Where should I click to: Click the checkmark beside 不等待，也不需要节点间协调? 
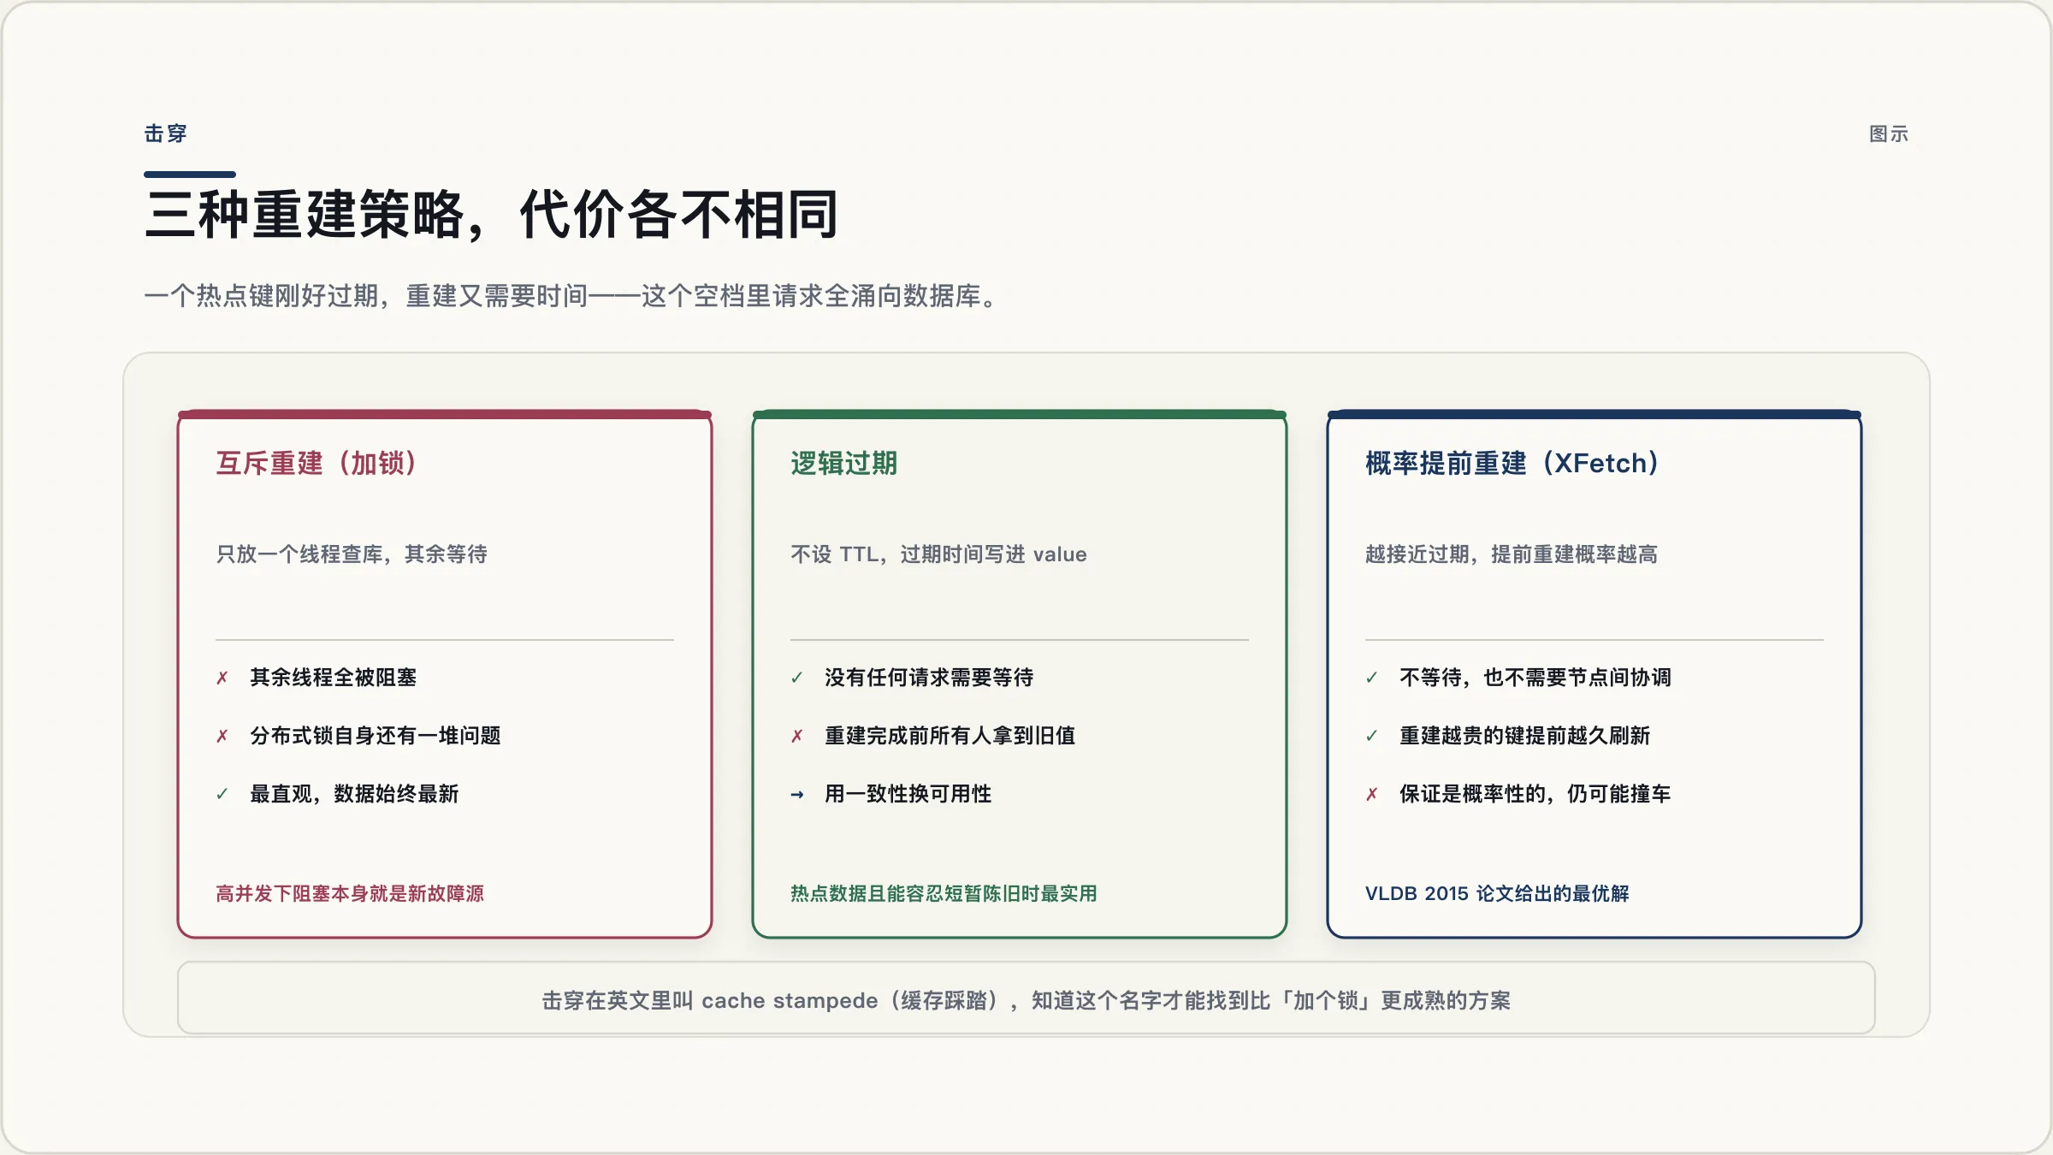1372,678
